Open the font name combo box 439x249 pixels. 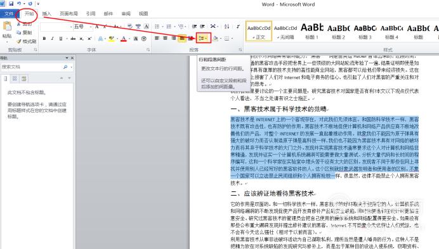[56, 27]
